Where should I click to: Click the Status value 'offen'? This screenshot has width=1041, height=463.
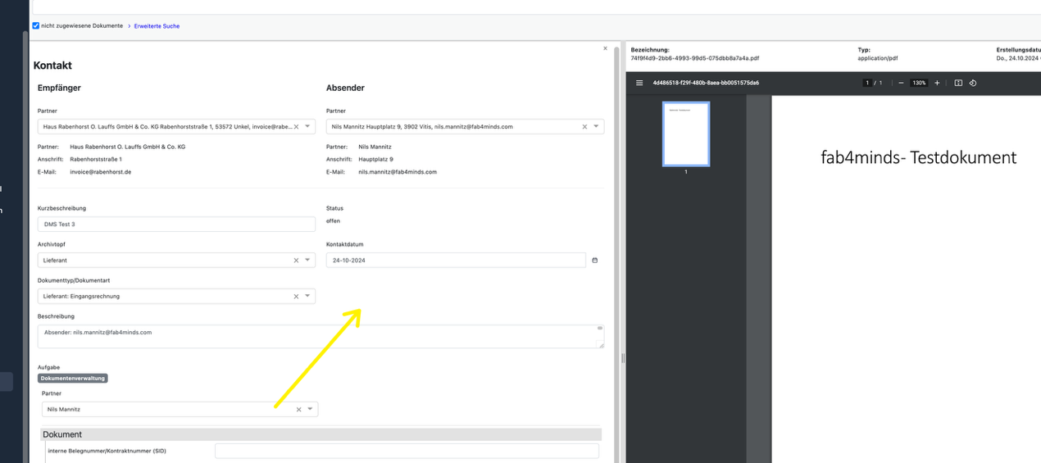click(x=333, y=221)
